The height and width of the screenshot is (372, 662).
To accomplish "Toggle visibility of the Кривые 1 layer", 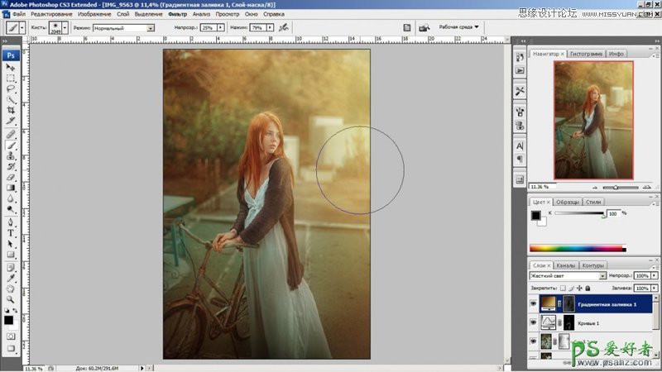I will [533, 323].
